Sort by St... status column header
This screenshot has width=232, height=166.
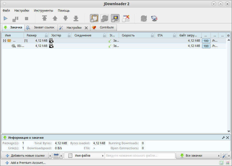pyautogui.click(x=112, y=35)
